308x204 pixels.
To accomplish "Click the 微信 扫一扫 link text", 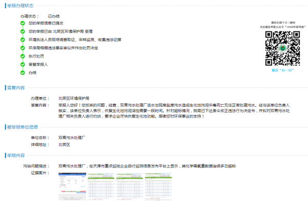I will point(283,70).
